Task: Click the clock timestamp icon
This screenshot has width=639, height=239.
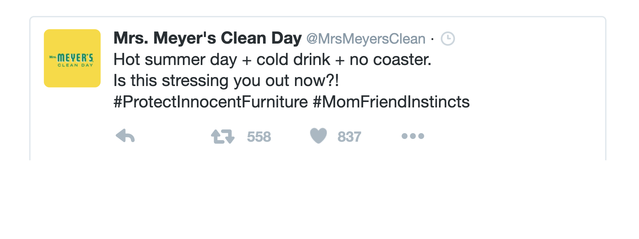Action: pyautogui.click(x=448, y=39)
